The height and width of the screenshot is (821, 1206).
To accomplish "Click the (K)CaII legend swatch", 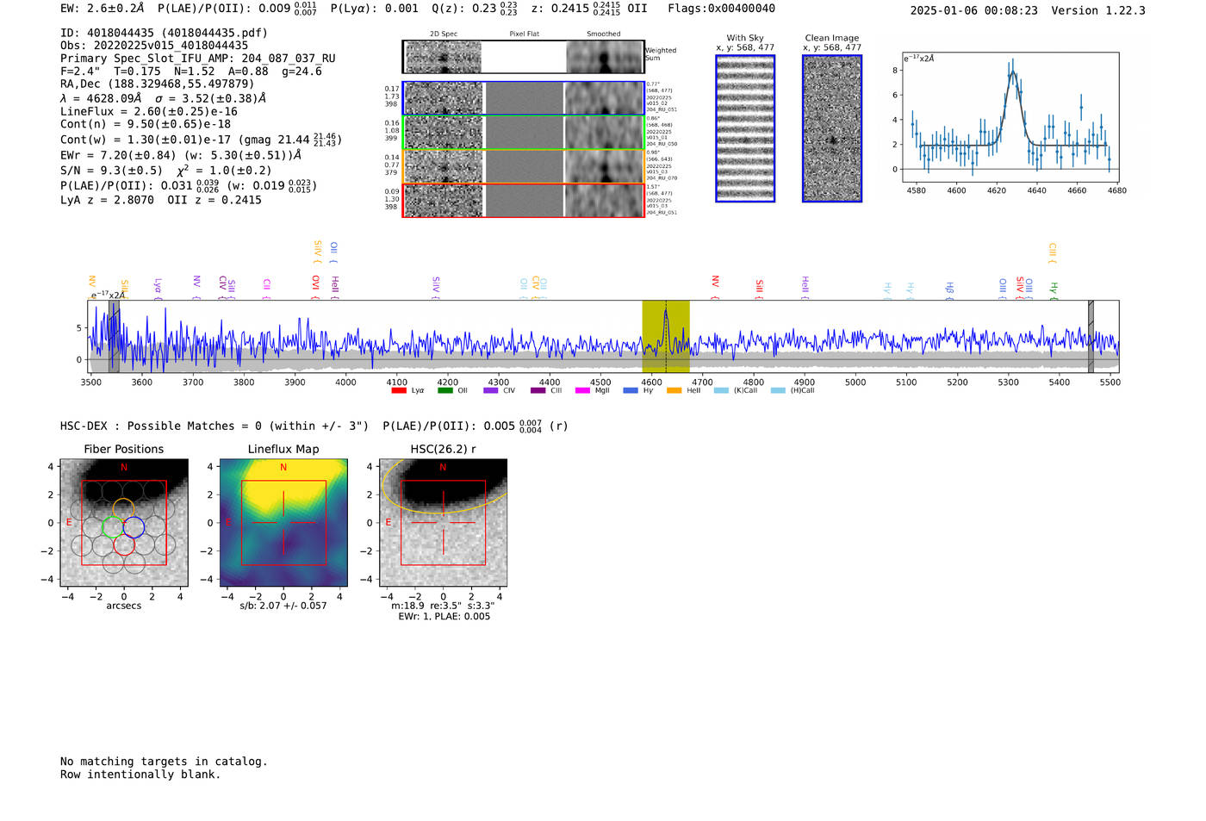I will [721, 390].
